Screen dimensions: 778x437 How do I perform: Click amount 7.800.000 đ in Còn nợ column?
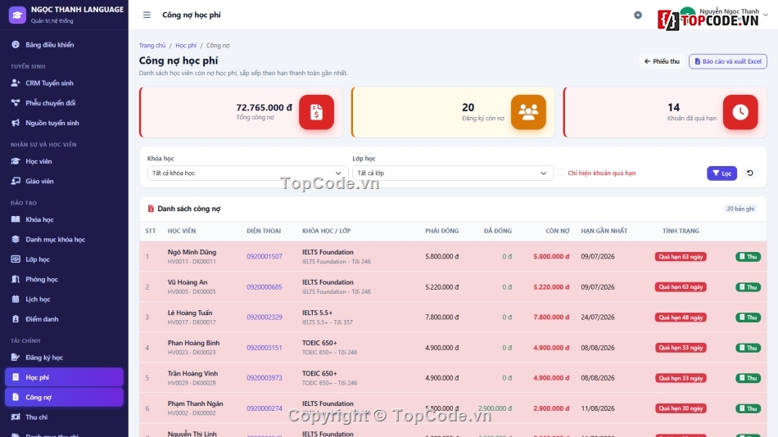click(x=551, y=317)
